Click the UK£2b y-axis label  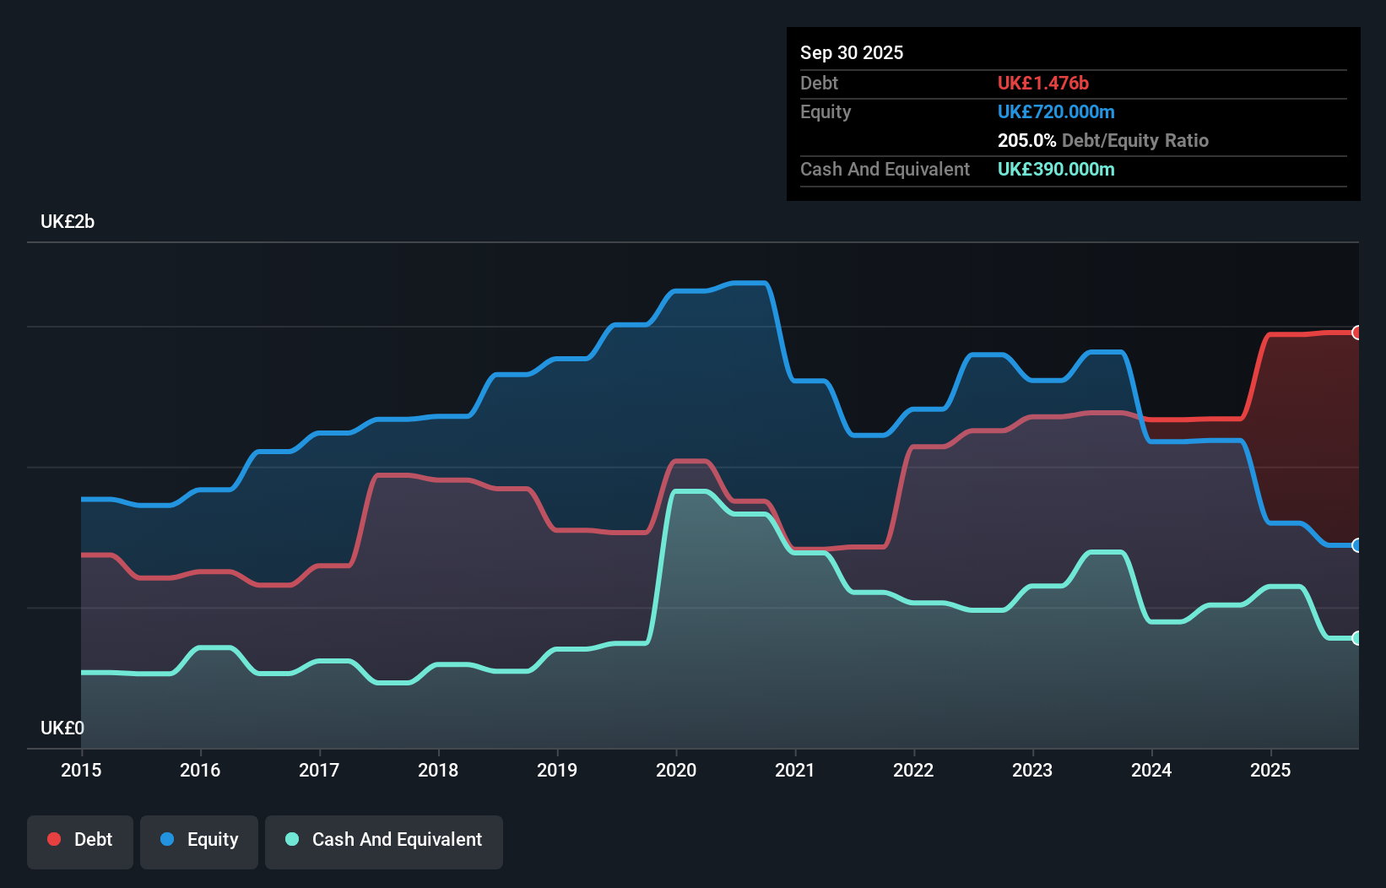(x=68, y=222)
